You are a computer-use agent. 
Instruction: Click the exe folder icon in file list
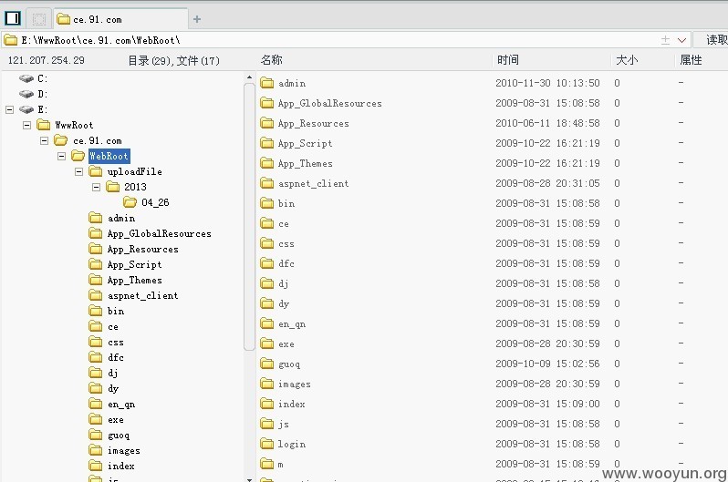click(x=267, y=344)
